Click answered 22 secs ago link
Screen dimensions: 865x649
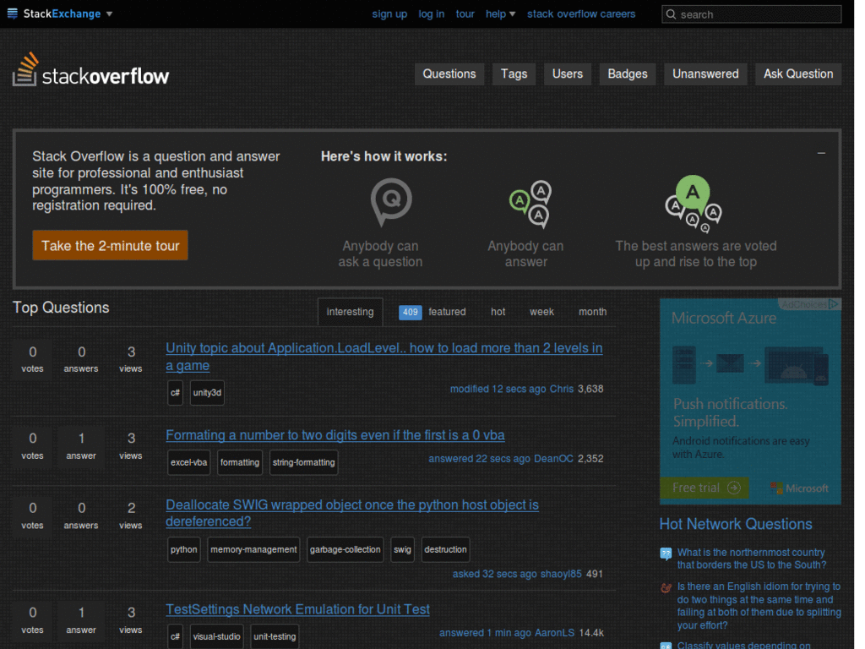pyautogui.click(x=479, y=459)
